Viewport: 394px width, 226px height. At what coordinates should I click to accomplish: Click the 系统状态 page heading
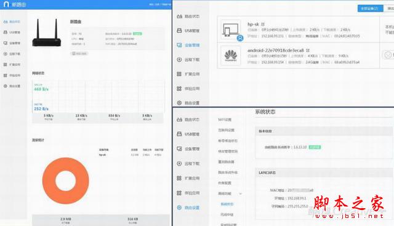(x=265, y=112)
